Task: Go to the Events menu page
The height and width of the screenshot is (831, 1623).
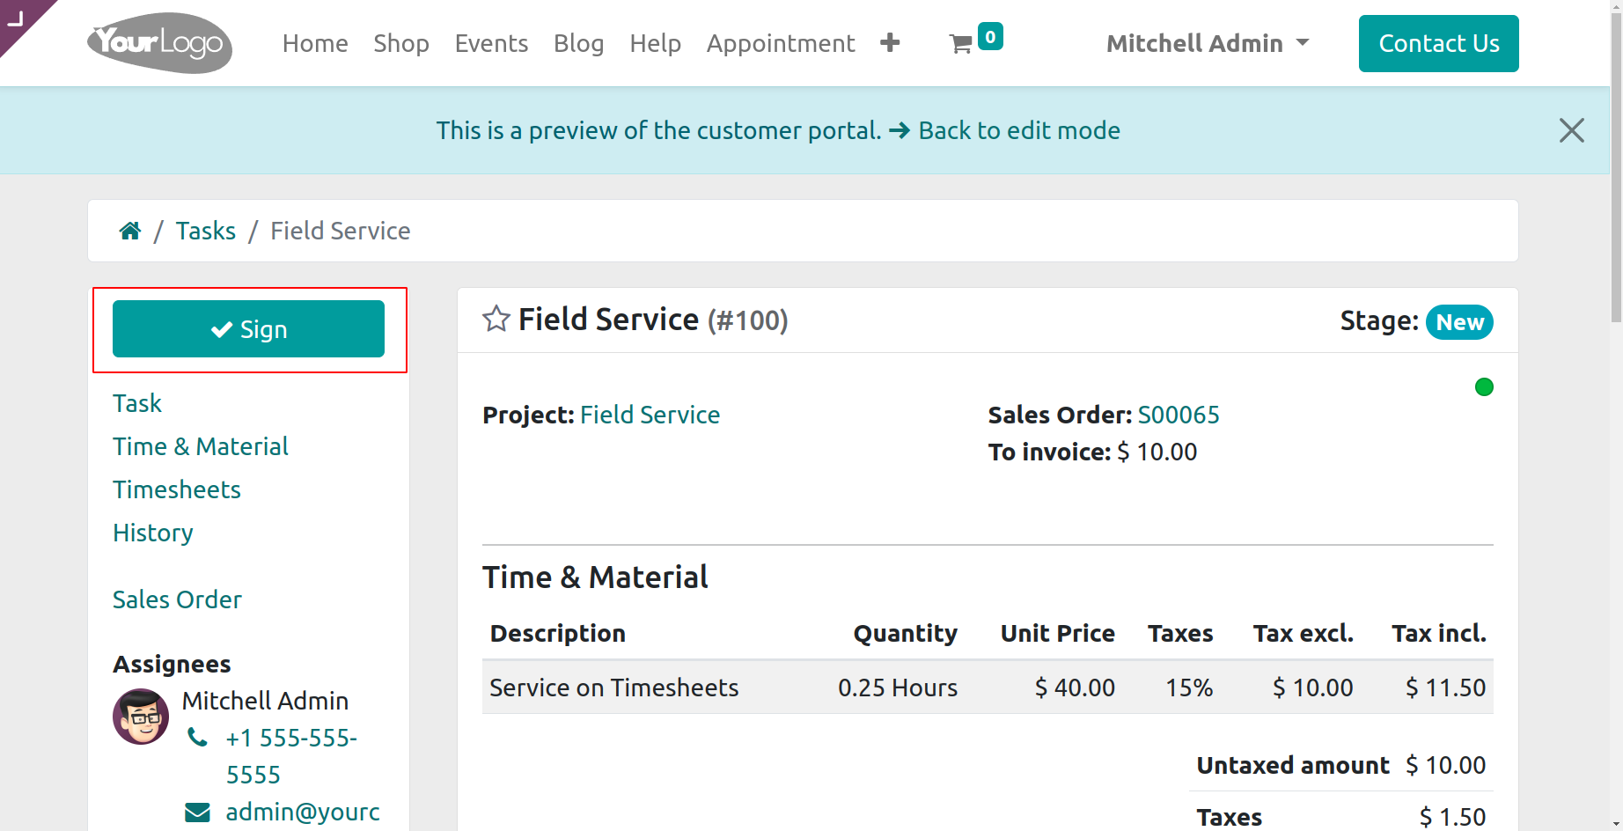Action: click(491, 43)
